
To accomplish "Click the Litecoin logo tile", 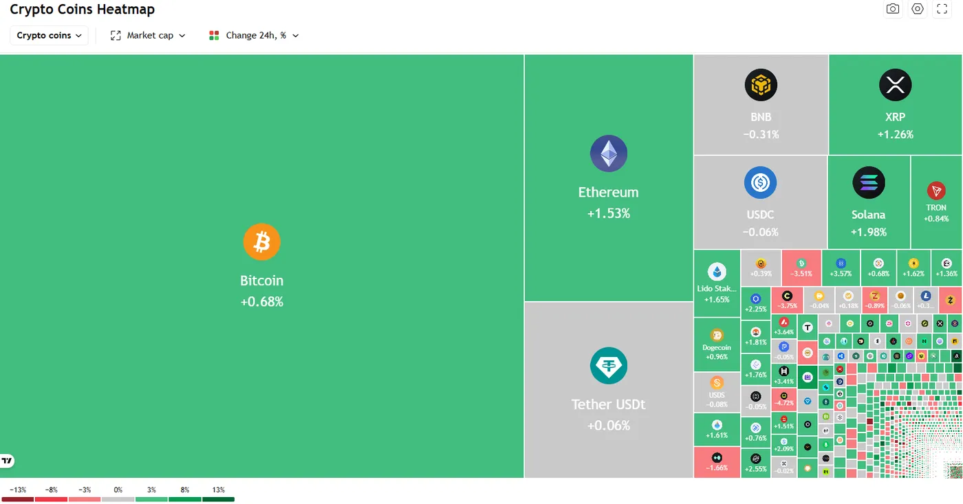I will click(x=925, y=300).
